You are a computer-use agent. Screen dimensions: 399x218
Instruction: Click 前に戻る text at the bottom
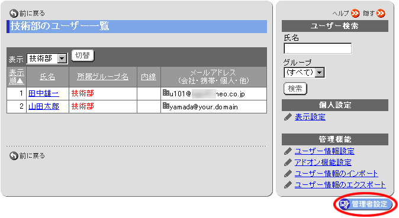click(32, 155)
